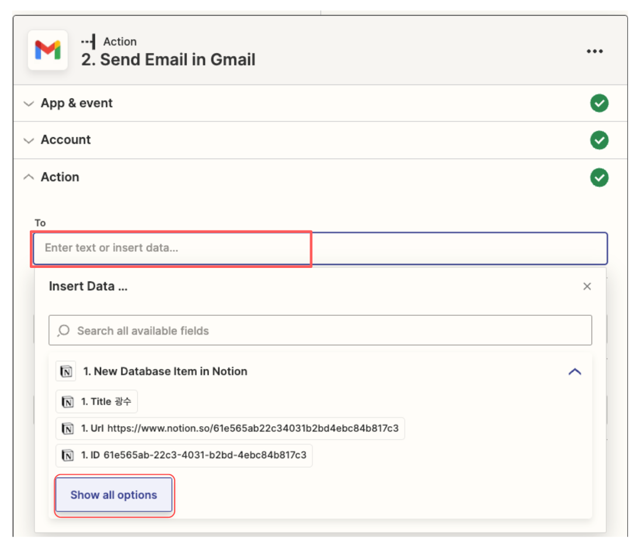Click the green check beside Account
The height and width of the screenshot is (547, 636).
click(x=599, y=140)
